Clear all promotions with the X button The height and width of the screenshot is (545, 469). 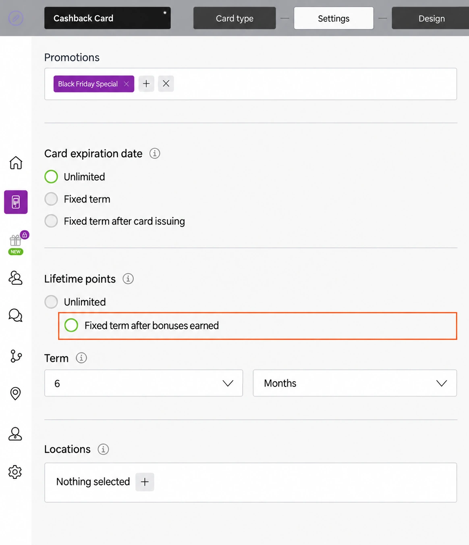(x=166, y=84)
